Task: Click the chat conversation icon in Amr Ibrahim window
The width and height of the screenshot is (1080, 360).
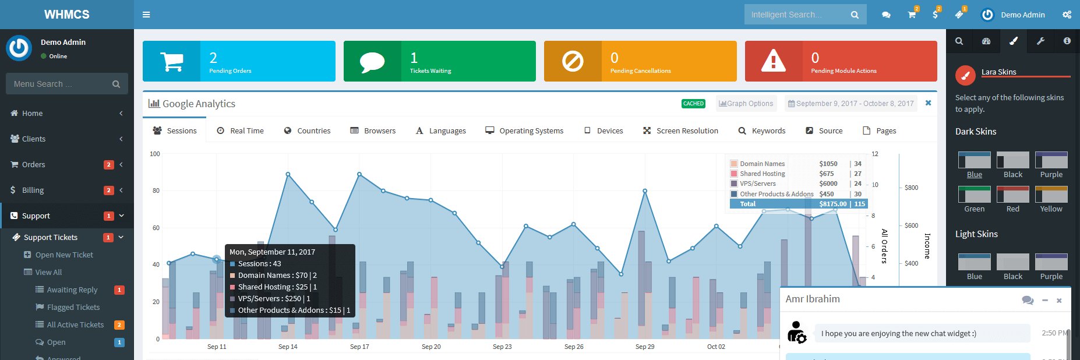Action: tap(1028, 300)
